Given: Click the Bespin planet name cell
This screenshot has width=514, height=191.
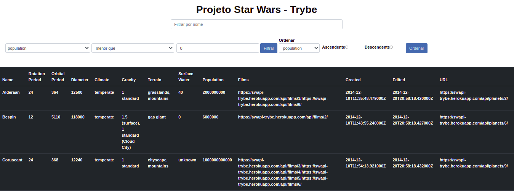Looking at the screenshot, I should 9,117.
